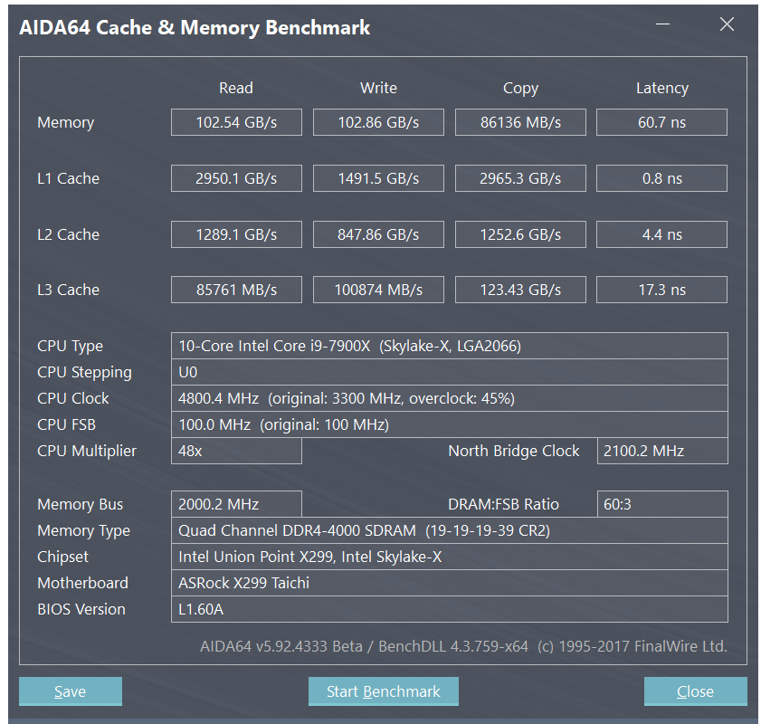Select L2 Cache Read value 1289.1 GB/s

[x=236, y=234]
